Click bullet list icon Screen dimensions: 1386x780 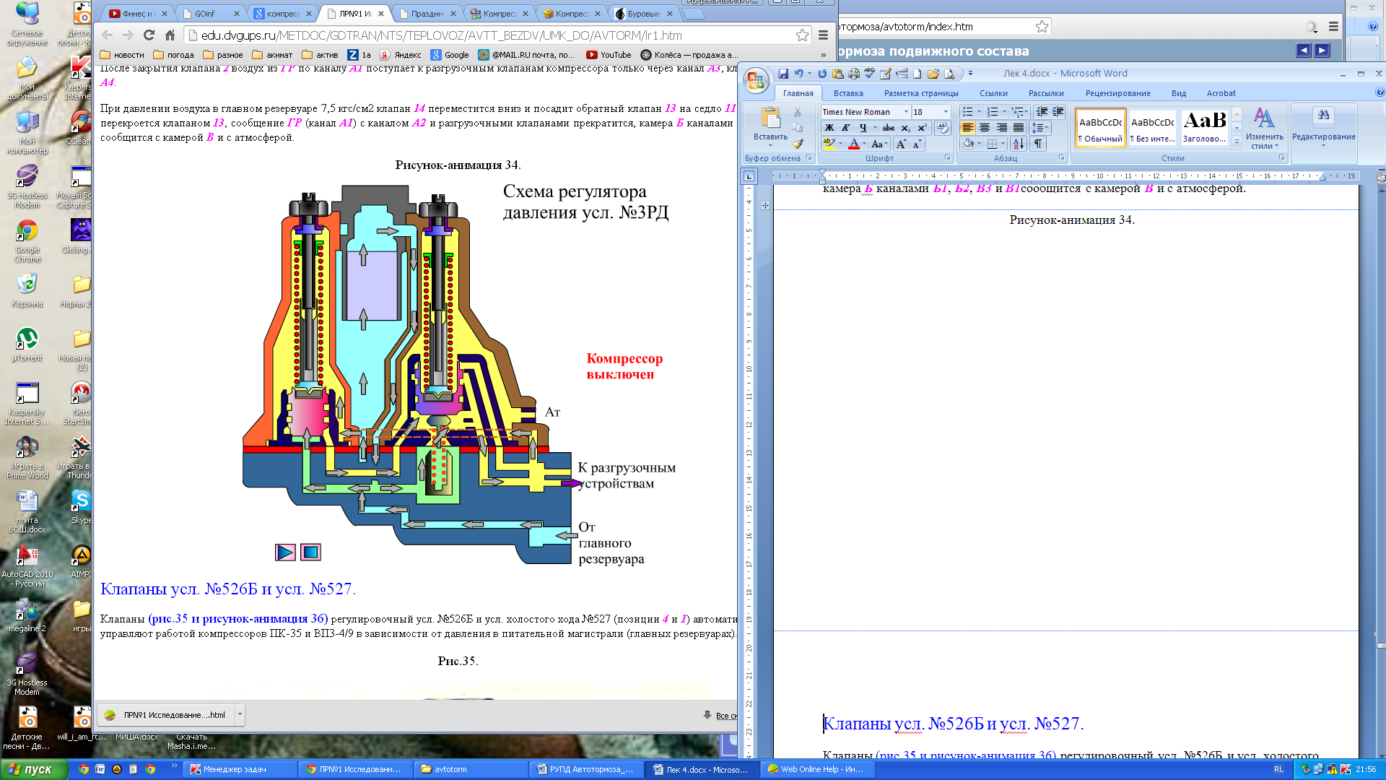coord(967,112)
